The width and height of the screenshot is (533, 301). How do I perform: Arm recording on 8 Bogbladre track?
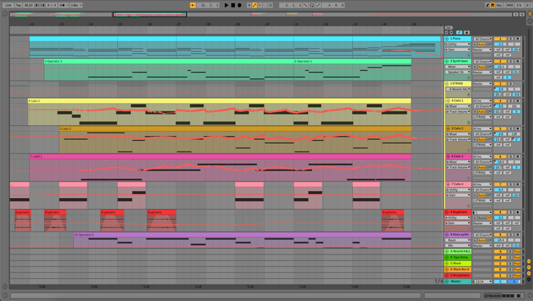(518, 212)
